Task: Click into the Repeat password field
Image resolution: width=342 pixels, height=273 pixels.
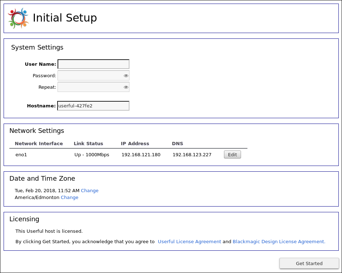Action: click(x=94, y=87)
